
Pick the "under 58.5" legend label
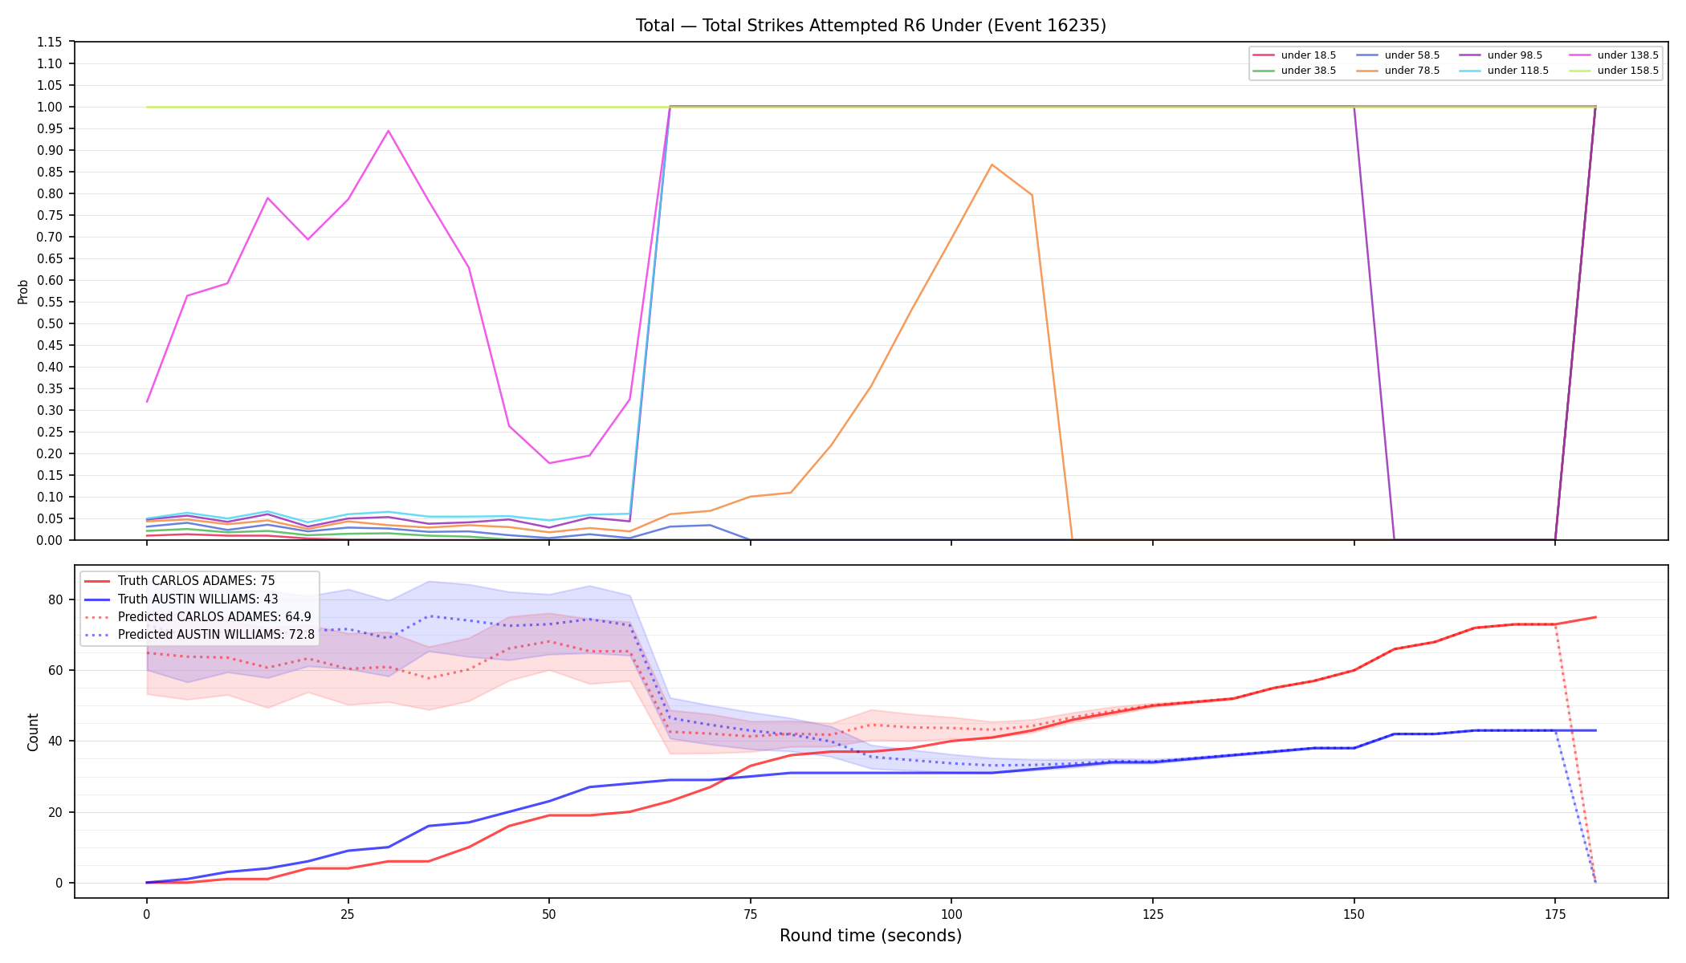coord(1412,55)
